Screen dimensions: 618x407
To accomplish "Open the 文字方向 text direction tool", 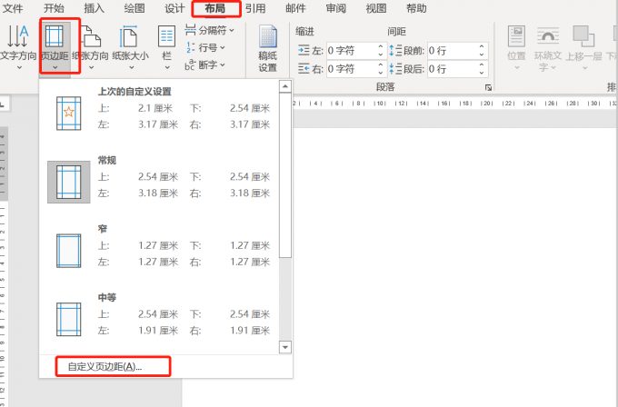I will pyautogui.click(x=18, y=46).
